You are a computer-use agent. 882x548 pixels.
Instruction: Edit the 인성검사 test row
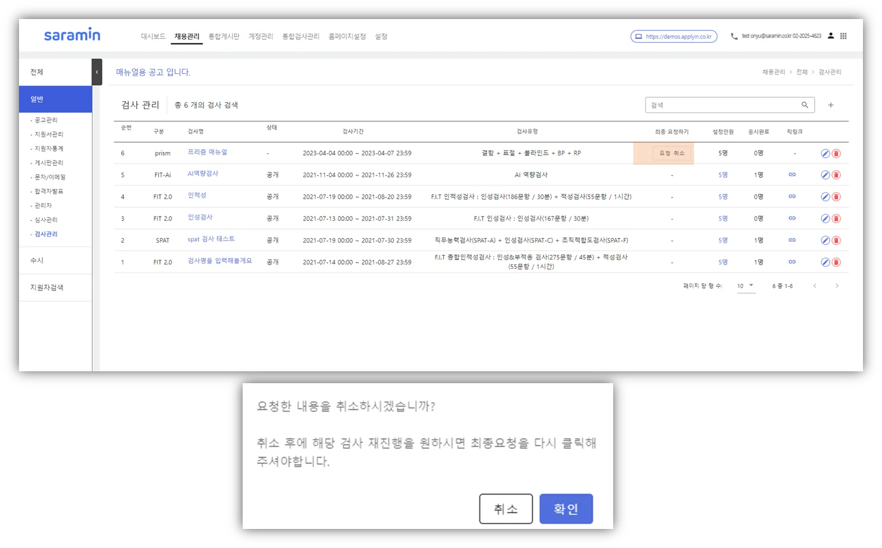(825, 218)
